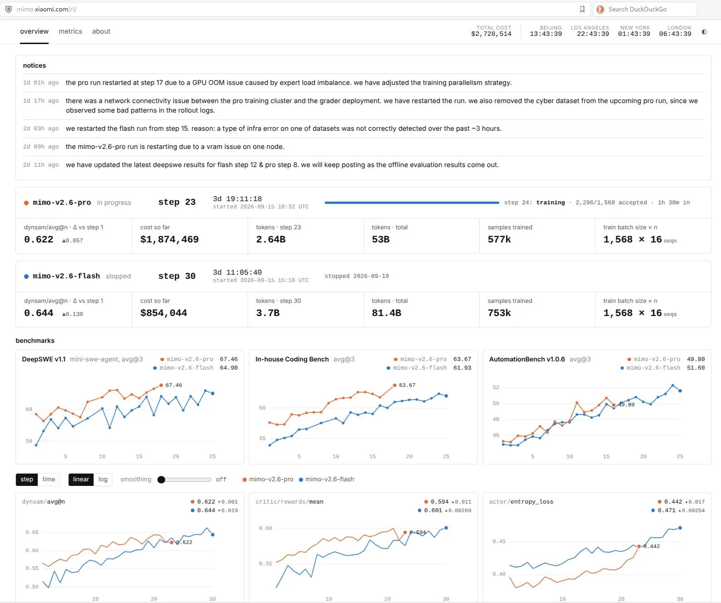Open the mimo-v2.6-pro run title
Viewport: 721px width, 603px height.
pos(62,203)
